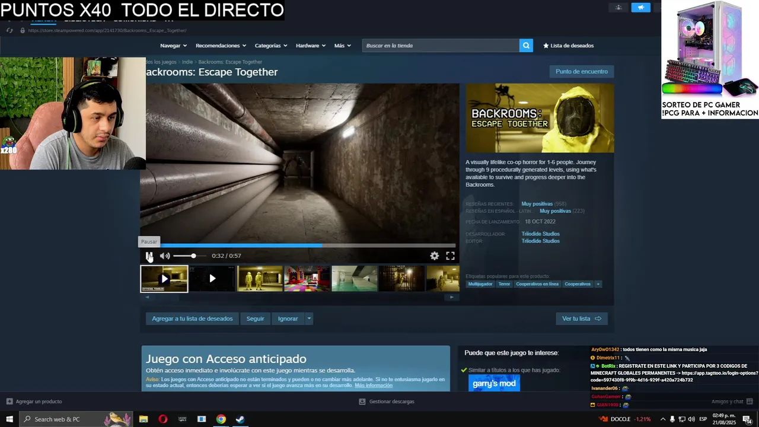Open Triiodide Studios editor link
This screenshot has width=759, height=427.
click(540, 241)
